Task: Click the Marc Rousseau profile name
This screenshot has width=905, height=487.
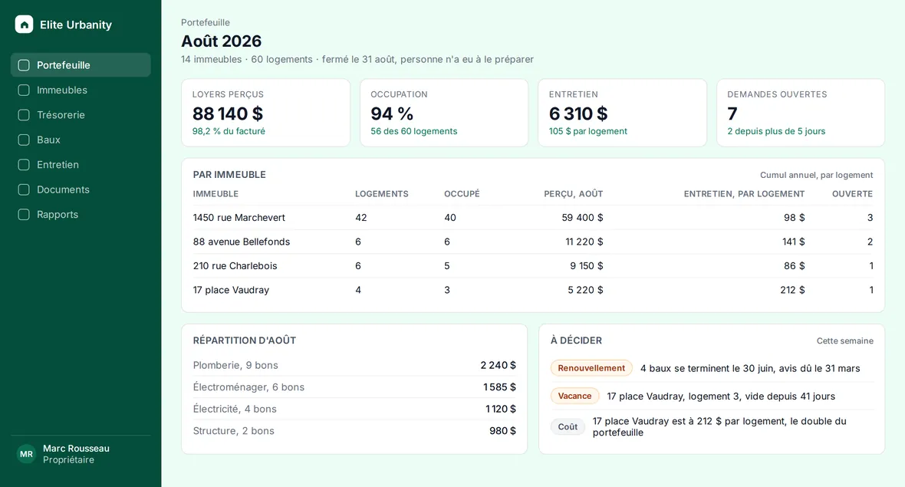Action: [76, 449]
